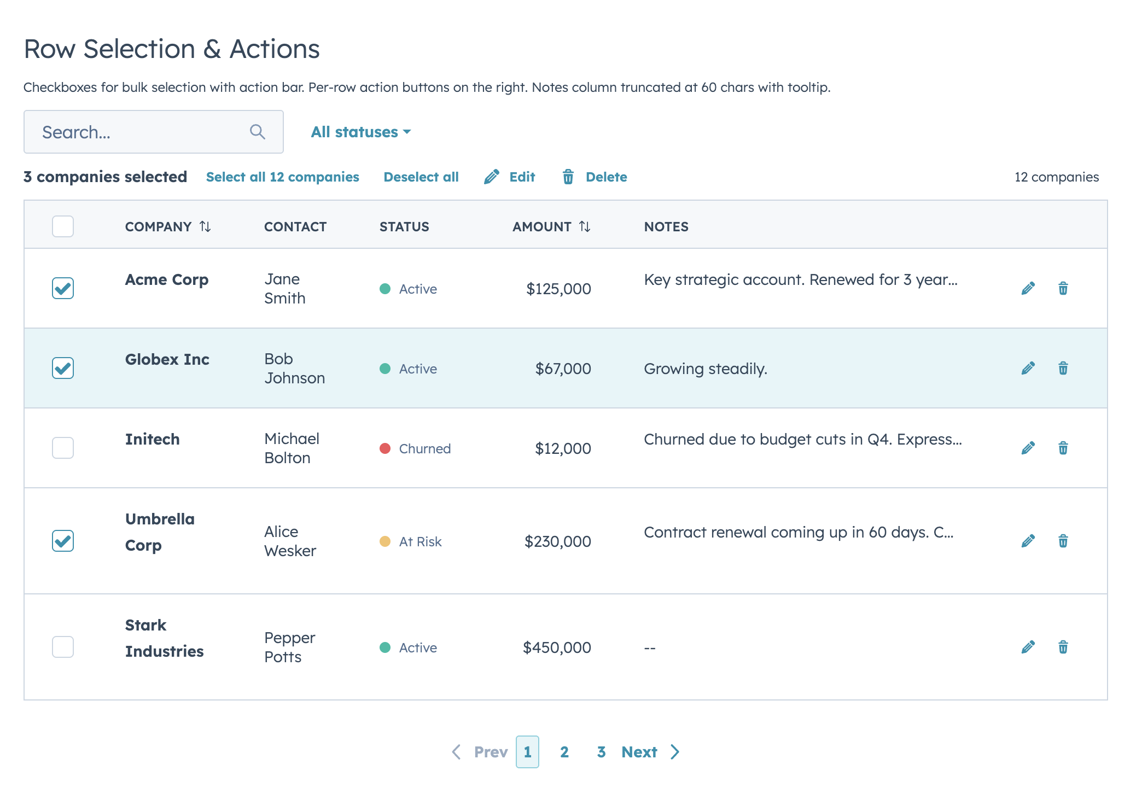The width and height of the screenshot is (1142, 794).
Task: Edit the Initech row via pencil icon
Action: click(x=1028, y=448)
